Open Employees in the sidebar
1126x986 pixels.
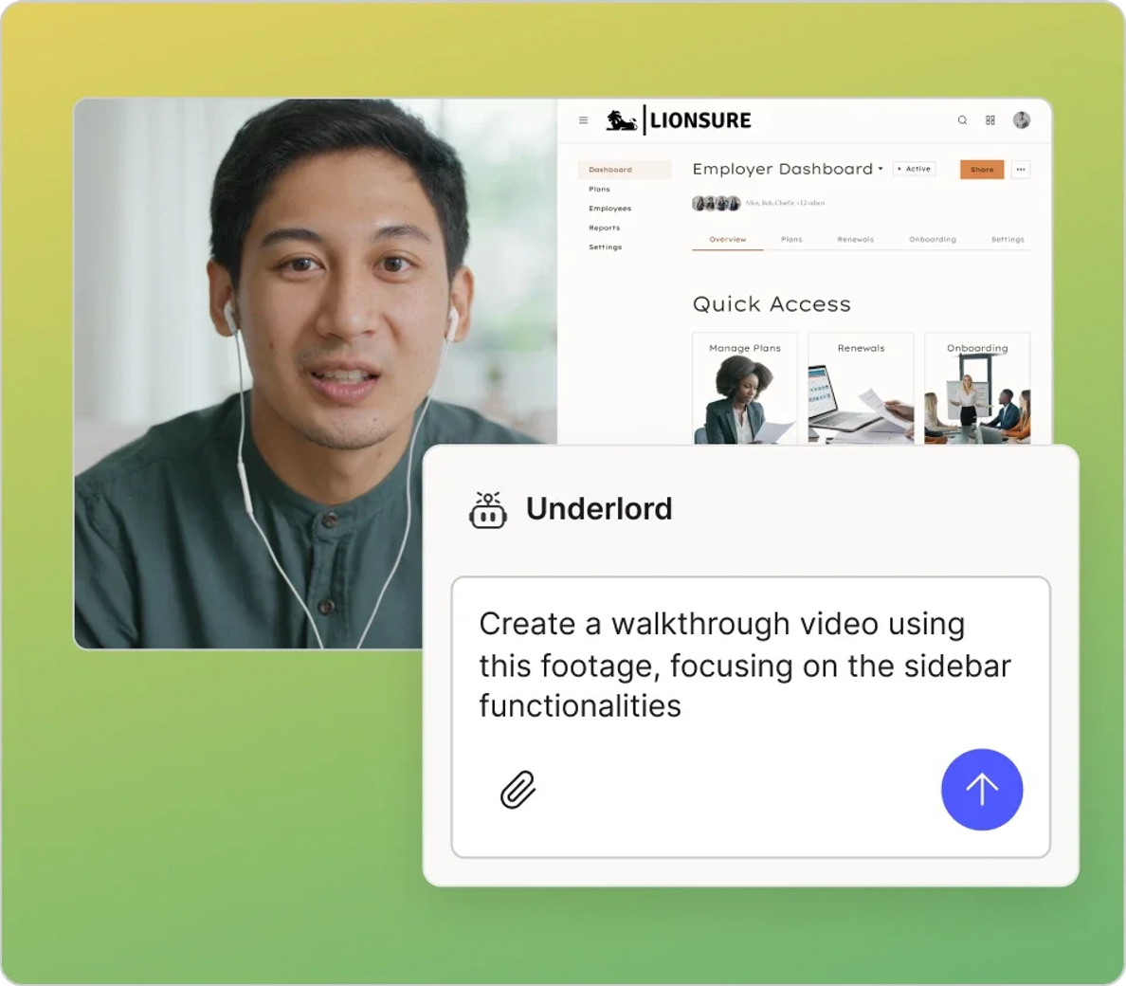tap(609, 209)
